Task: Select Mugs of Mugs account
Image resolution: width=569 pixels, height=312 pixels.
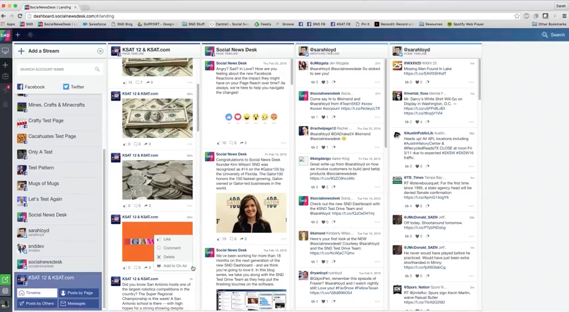Action: click(59, 185)
